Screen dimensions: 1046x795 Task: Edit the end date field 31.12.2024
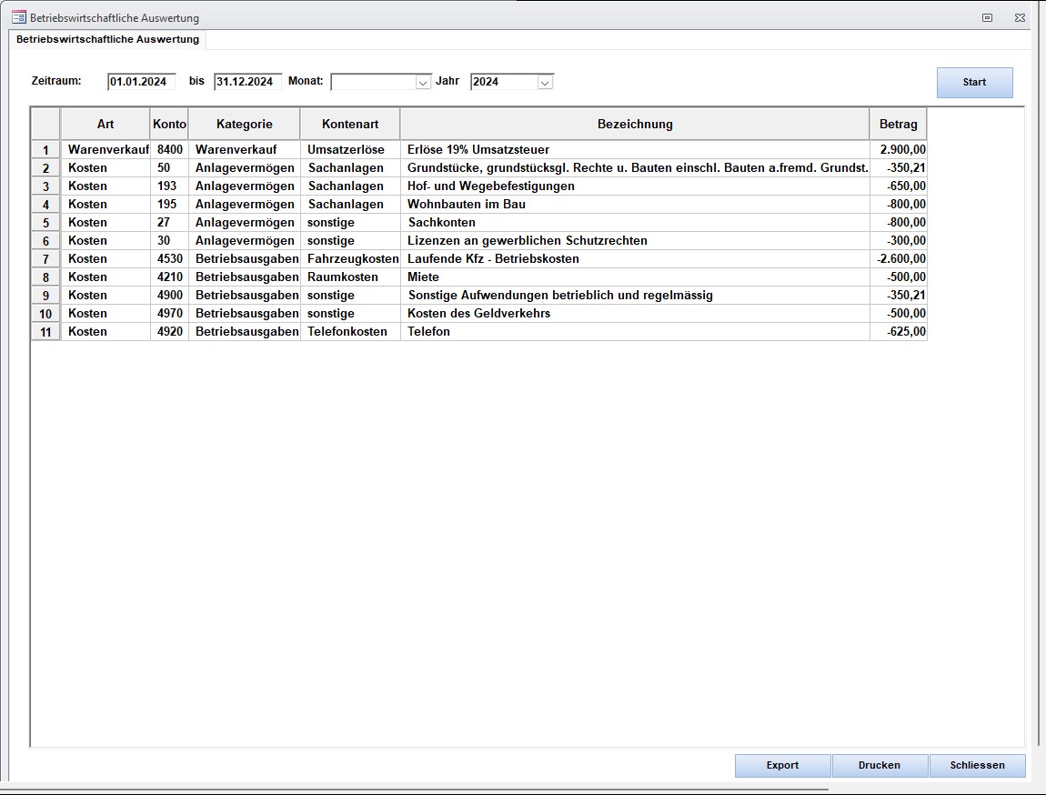point(247,82)
